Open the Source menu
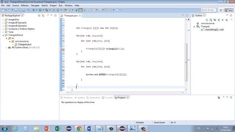The width and height of the screenshot is (235, 132). point(15,5)
